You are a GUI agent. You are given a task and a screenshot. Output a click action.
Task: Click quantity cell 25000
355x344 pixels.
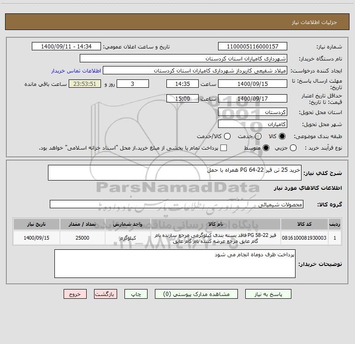click(83, 238)
